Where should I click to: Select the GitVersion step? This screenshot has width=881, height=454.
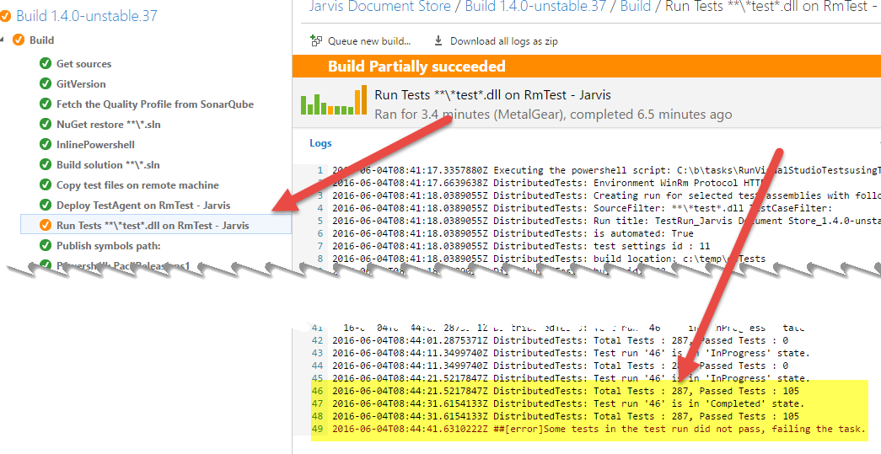81,83
